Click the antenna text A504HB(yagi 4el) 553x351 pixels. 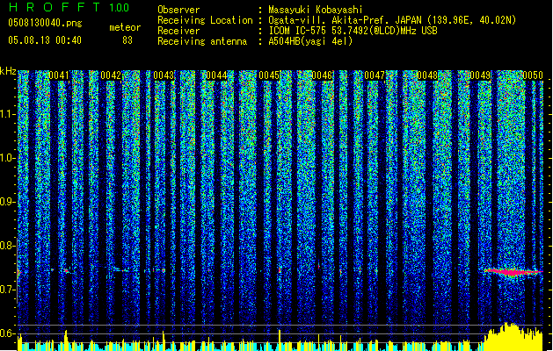pos(310,41)
